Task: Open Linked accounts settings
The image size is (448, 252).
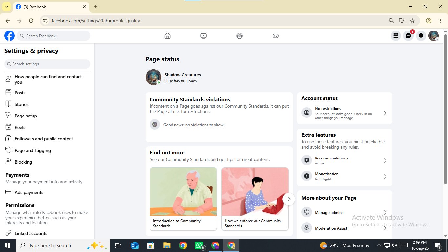Action: click(47, 233)
